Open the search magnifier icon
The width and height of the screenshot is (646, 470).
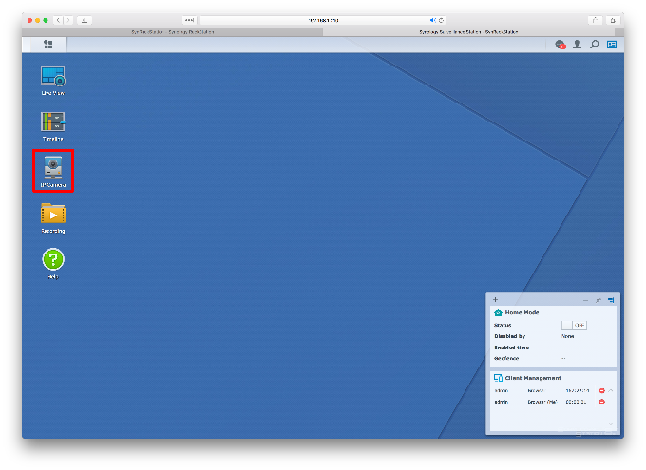(x=595, y=45)
